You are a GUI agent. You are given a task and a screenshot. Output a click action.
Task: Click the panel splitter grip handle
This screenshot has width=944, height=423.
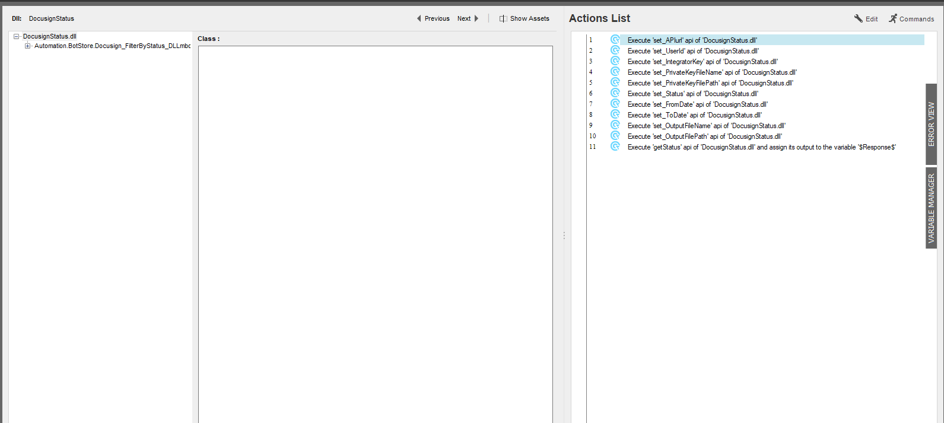564,236
